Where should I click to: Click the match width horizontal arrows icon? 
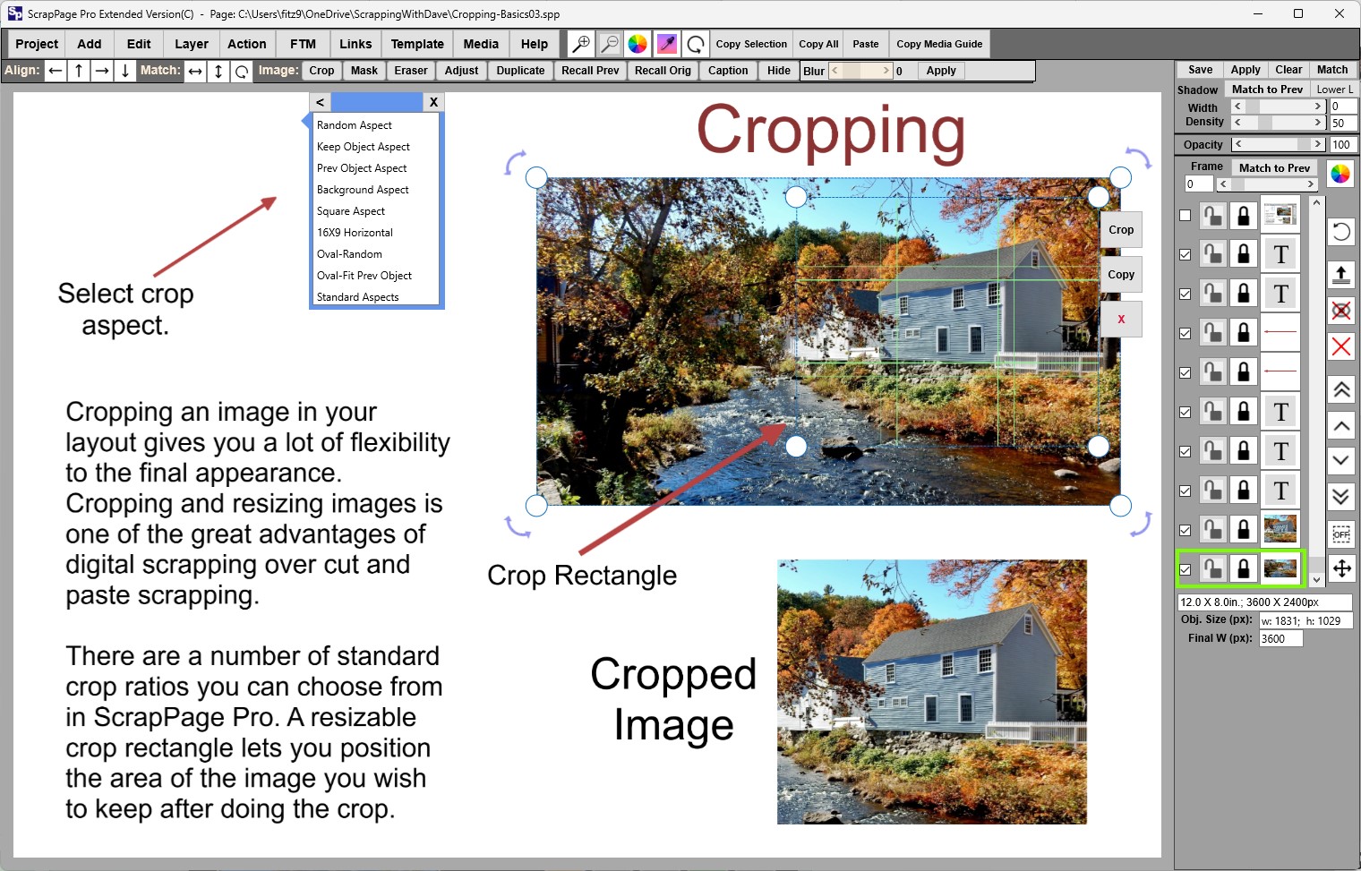[195, 72]
